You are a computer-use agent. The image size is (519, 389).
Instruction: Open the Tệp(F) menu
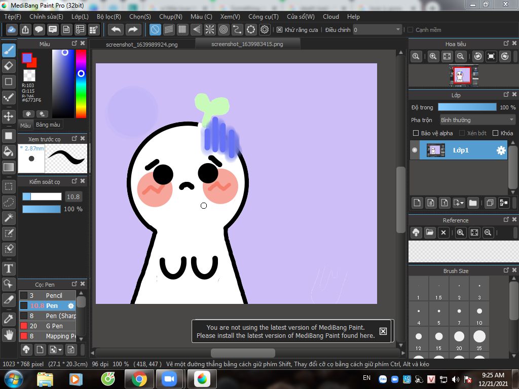(13, 17)
